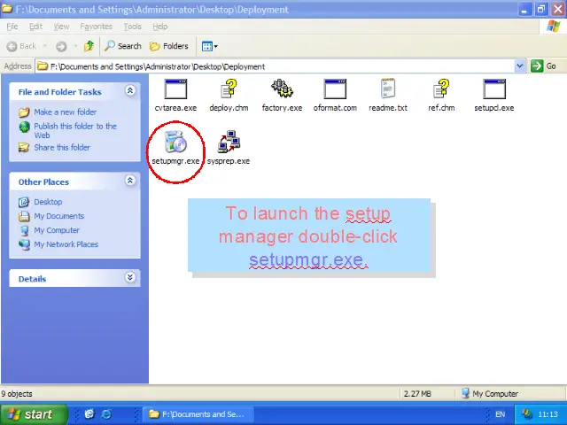
Task: Click the Forward navigation arrow
Action: coord(61,46)
